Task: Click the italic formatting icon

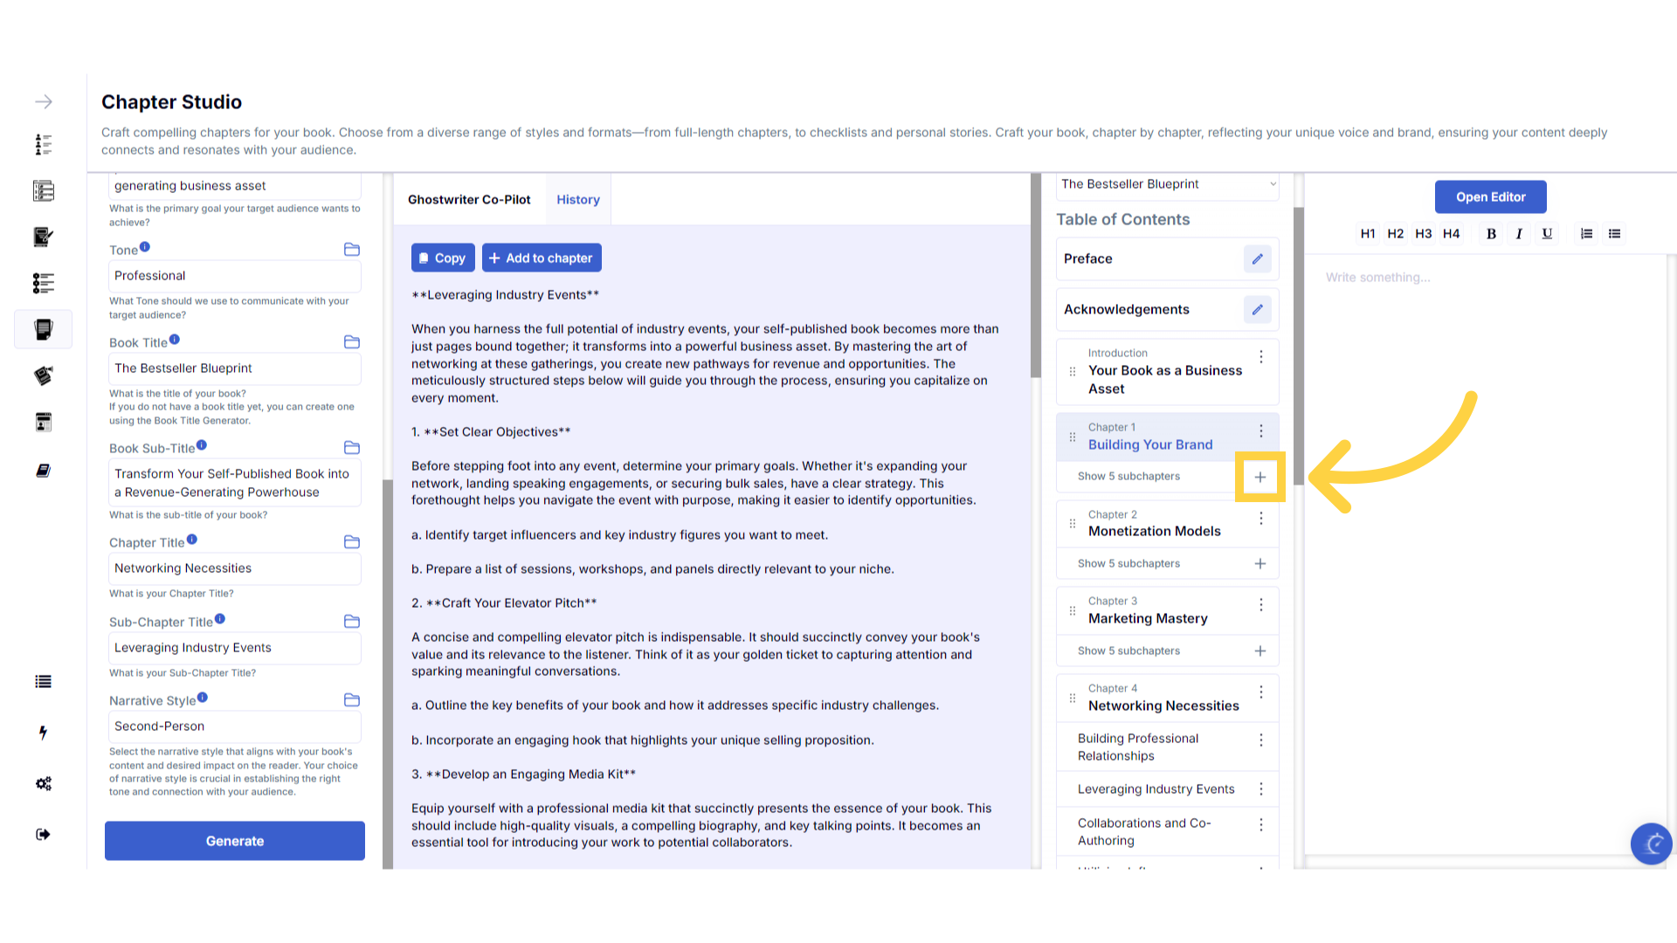Action: 1520,234
